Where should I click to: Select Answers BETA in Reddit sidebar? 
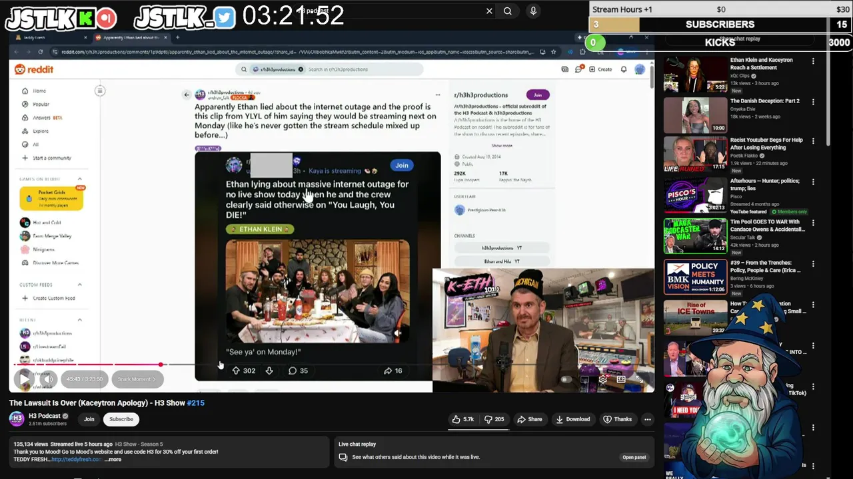pos(42,118)
